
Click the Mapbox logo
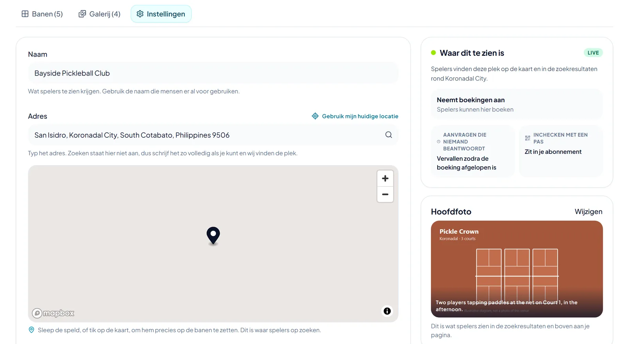[53, 313]
